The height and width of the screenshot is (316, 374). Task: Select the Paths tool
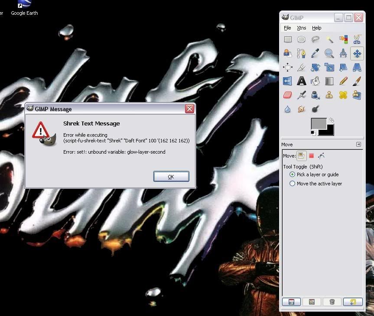pos(301,53)
